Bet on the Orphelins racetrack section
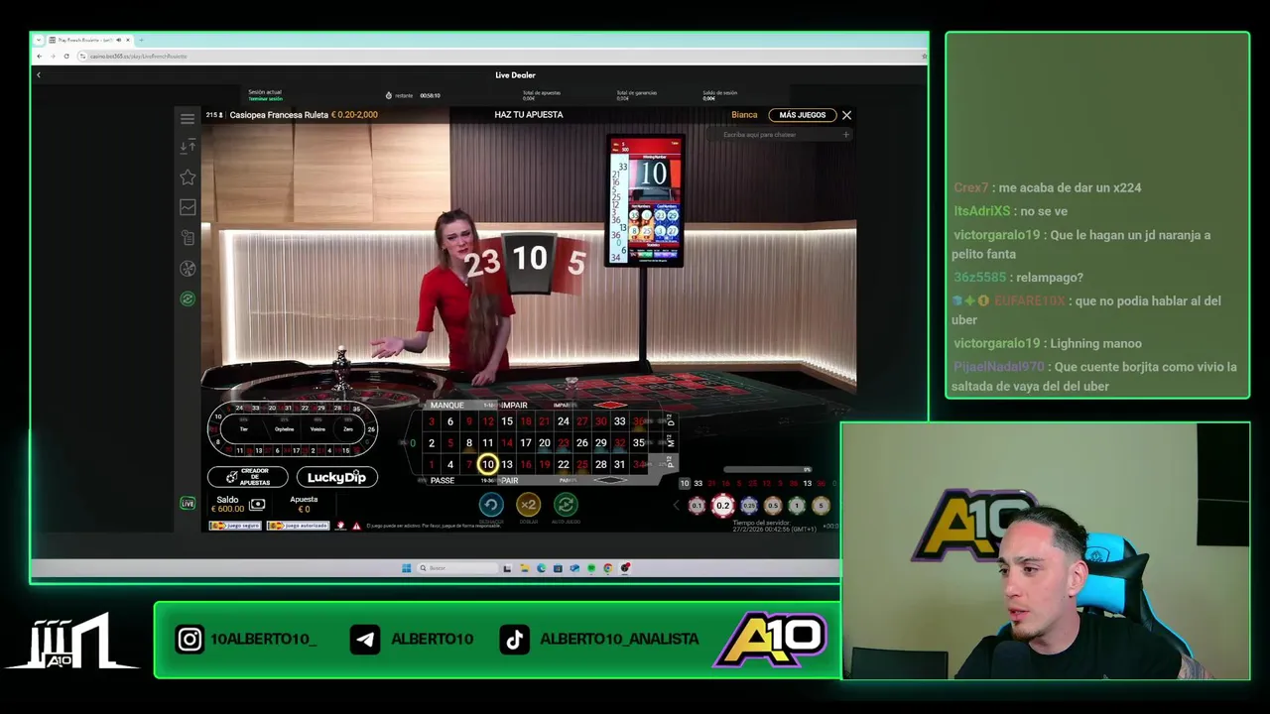Viewport: 1270px width, 714px height. pyautogui.click(x=284, y=429)
